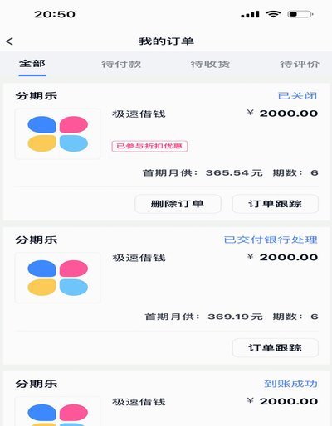Tap the 已关闭 status label
This screenshot has height=426, width=332.
coord(297,96)
